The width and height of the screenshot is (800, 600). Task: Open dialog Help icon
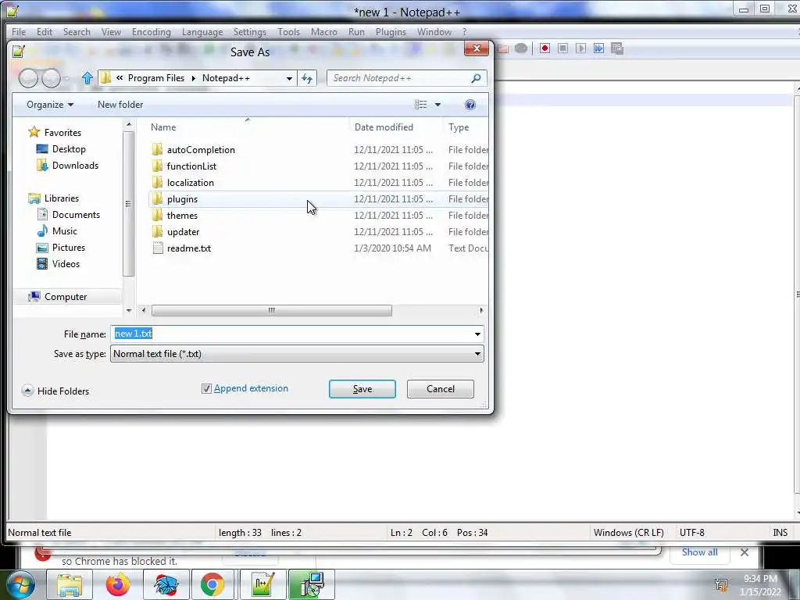pyautogui.click(x=470, y=105)
